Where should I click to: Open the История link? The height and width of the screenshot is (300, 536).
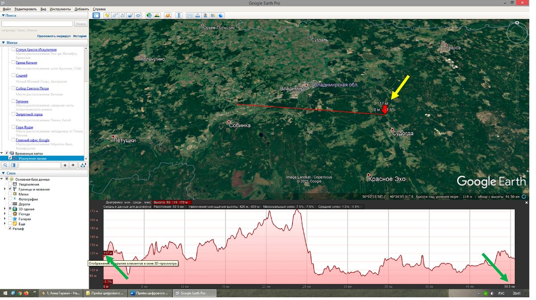coord(80,36)
